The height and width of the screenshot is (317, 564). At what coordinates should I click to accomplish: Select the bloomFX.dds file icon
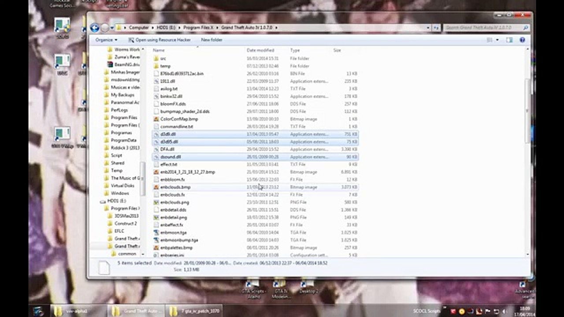pyautogui.click(x=156, y=104)
